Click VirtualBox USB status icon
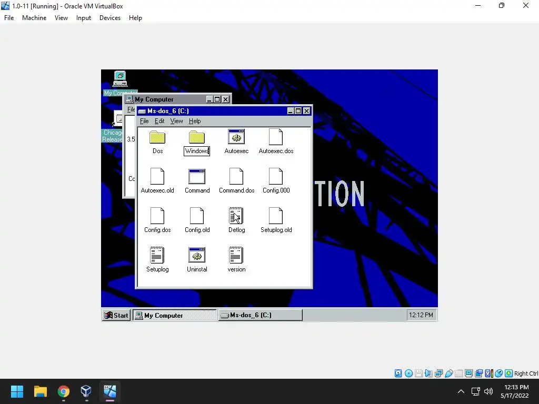Viewport: 539px width, 404px height. [448, 373]
